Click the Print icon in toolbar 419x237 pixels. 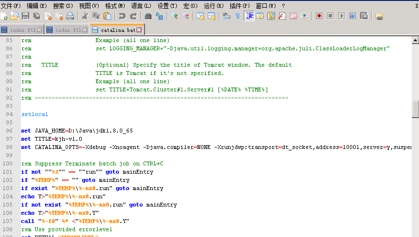coord(70,16)
